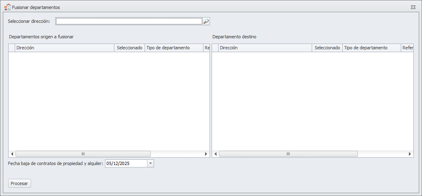The image size is (422, 196).
Task: Click Tipo de departamento header in destination table
Action: point(372,48)
